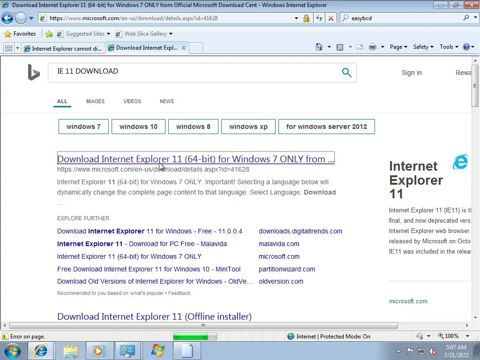Viewport: 480px width, 360px height.
Task: Click the microsoft.com URL in the address bar
Action: [134, 18]
